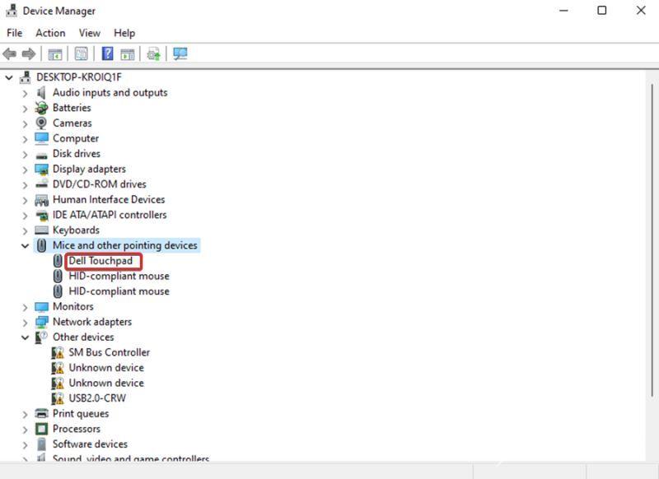This screenshot has width=659, height=479.
Task: Open Properties using the toolbar icon
Action: click(80, 54)
